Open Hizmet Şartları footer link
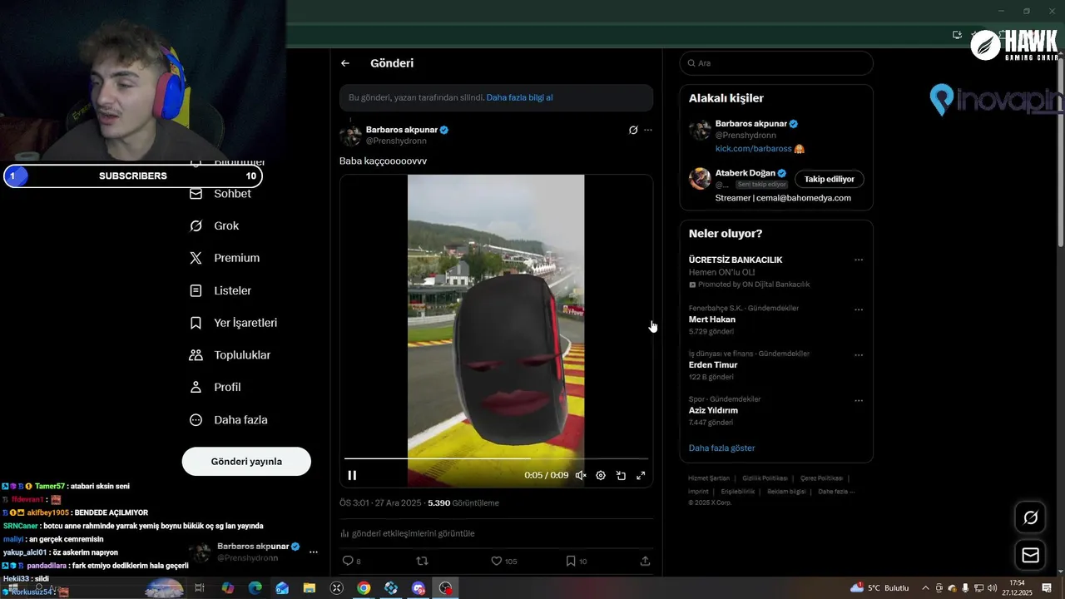Image resolution: width=1065 pixels, height=599 pixels. point(709,478)
